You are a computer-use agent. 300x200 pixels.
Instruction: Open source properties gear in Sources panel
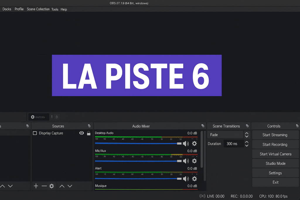pos(52,186)
